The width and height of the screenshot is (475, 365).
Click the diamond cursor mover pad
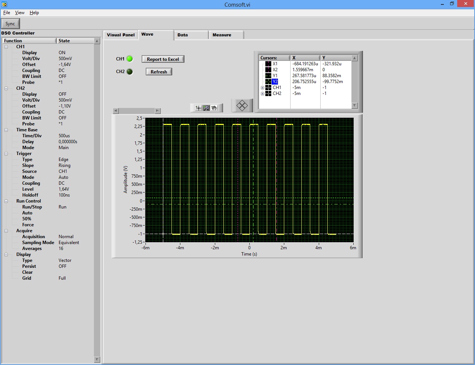pyautogui.click(x=242, y=106)
